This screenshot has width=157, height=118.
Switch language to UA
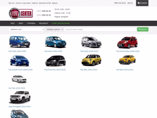[x=129, y=3]
